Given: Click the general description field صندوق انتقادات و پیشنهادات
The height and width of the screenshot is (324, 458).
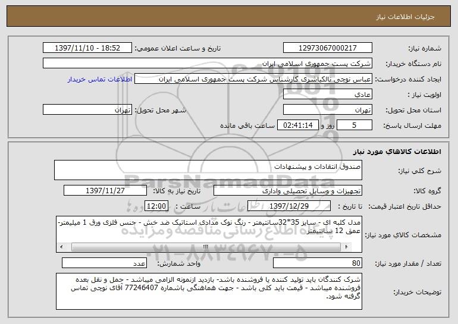Looking at the screenshot, I should click(208, 170).
